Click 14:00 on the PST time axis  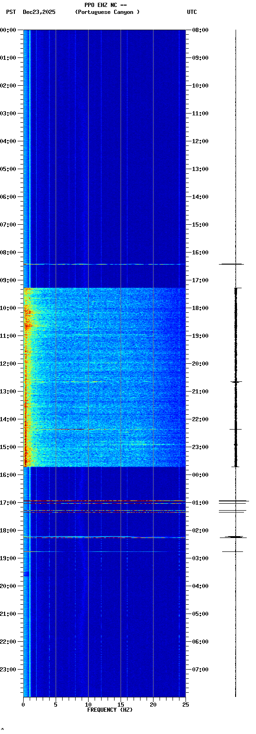tap(8, 419)
